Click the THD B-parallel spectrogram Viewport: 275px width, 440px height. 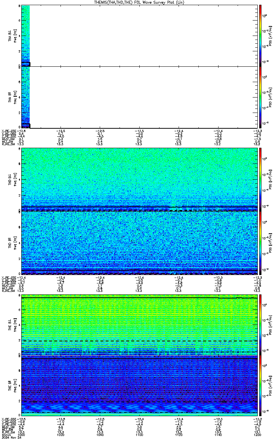[x=139, y=242]
